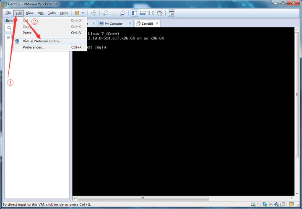302x209 pixels.
Task: Click the VMware icon in title bar
Action: coord(4,4)
